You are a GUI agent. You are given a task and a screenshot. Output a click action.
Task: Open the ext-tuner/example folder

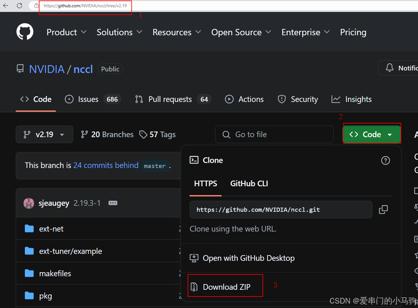[70, 251]
